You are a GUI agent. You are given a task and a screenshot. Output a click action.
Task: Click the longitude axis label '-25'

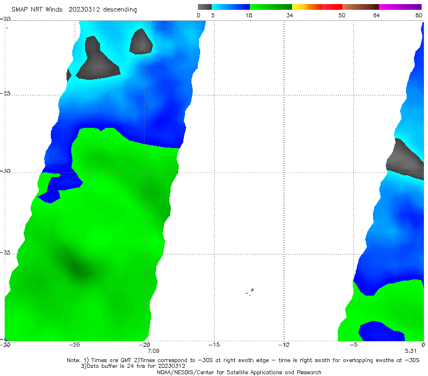tap(75, 345)
